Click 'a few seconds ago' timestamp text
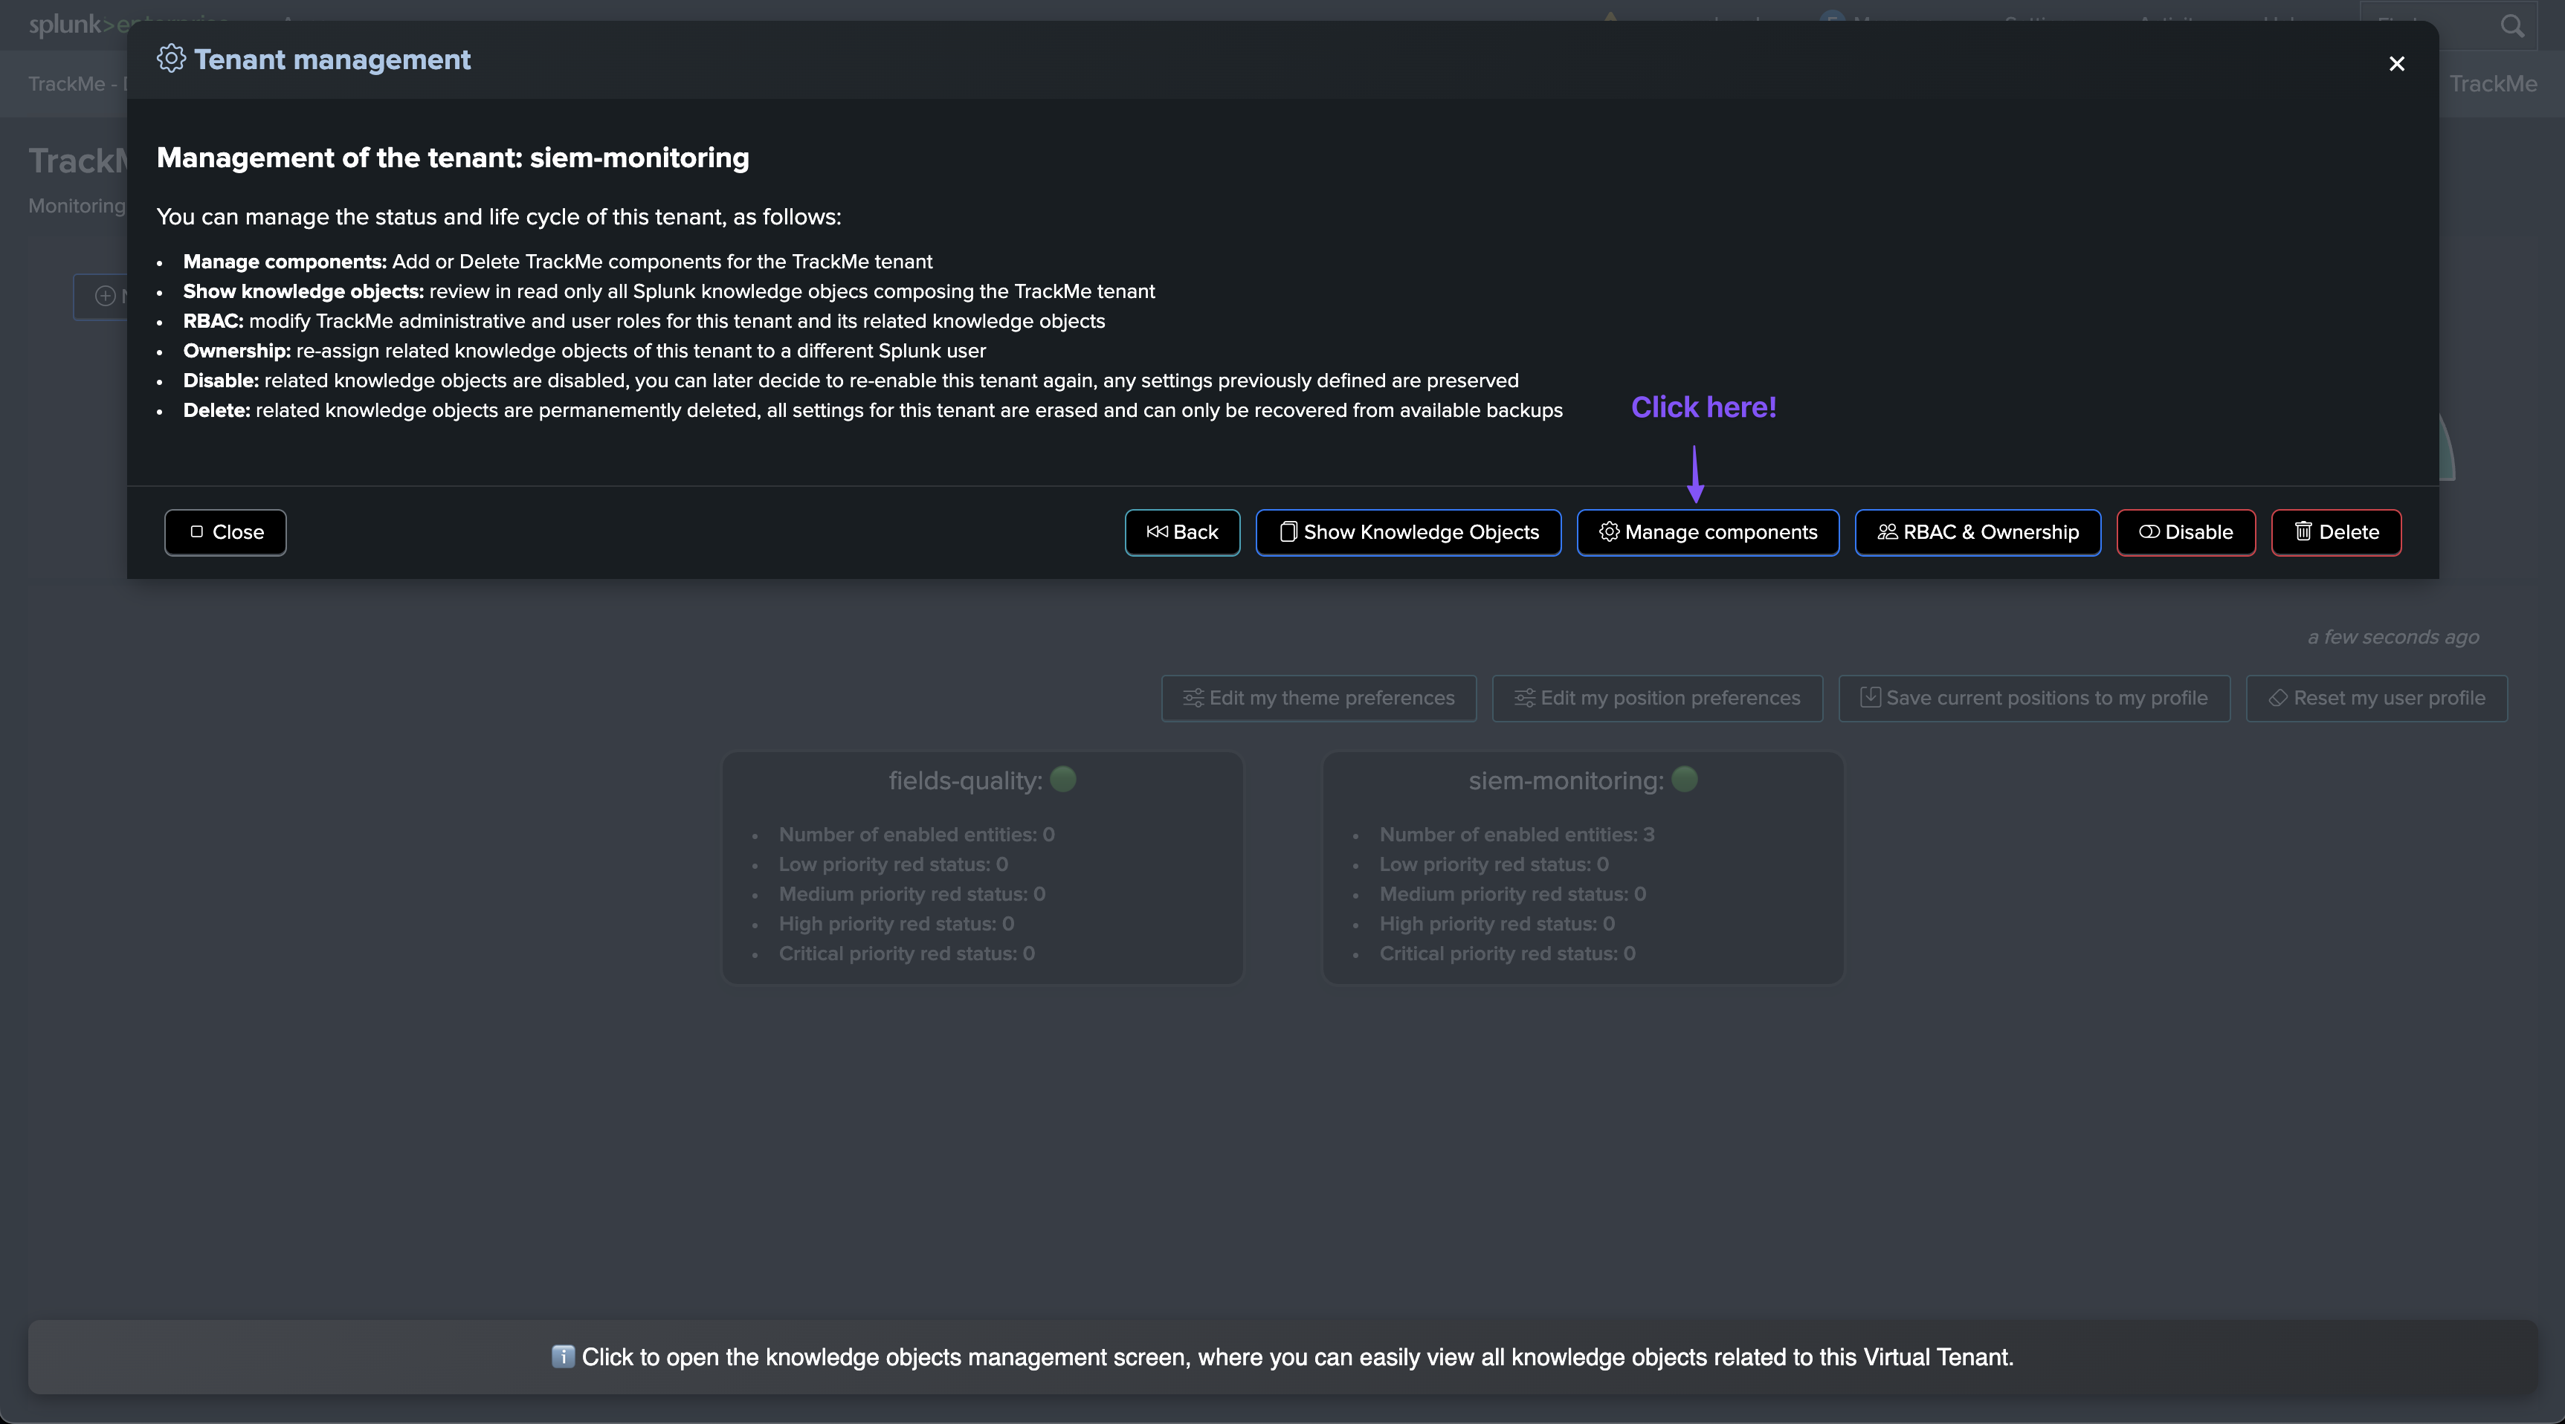 2393,637
